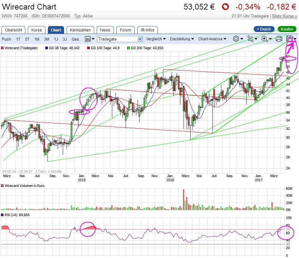Open the Forum tab

pos(126,30)
